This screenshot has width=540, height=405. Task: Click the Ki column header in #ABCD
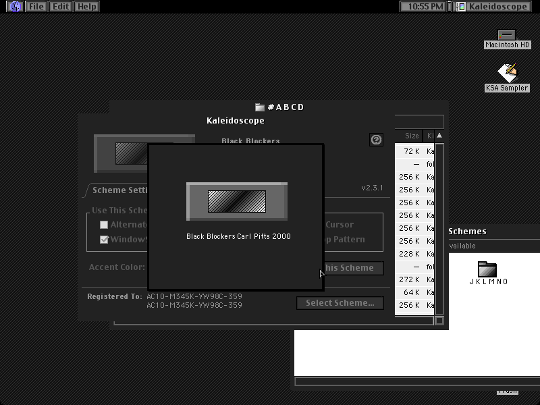coord(429,136)
